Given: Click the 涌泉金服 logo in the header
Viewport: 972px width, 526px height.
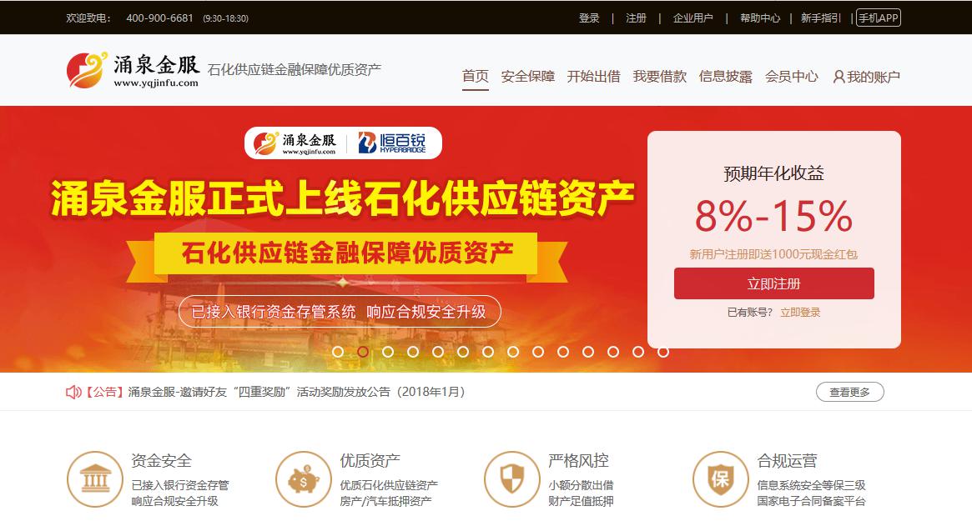Looking at the screenshot, I should tap(133, 71).
